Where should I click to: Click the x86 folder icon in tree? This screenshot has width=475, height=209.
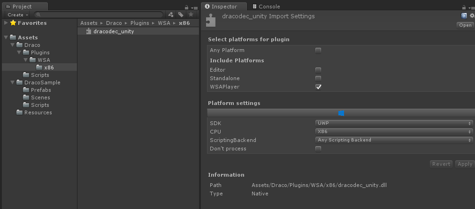point(39,67)
